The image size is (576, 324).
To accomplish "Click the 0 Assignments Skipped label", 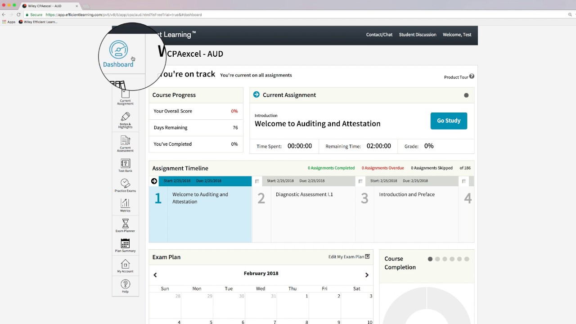I will click(432, 168).
